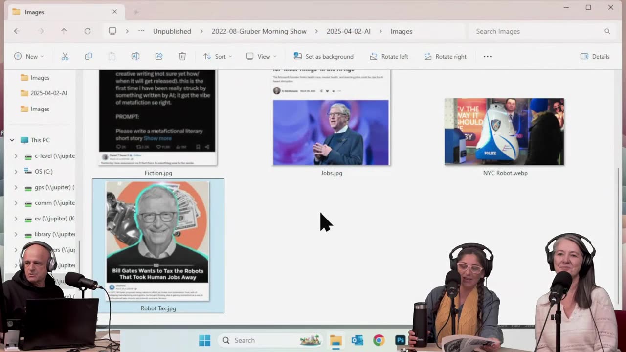Select the Fiction.jpg thumbnail
This screenshot has width=626, height=352.
coord(158,117)
